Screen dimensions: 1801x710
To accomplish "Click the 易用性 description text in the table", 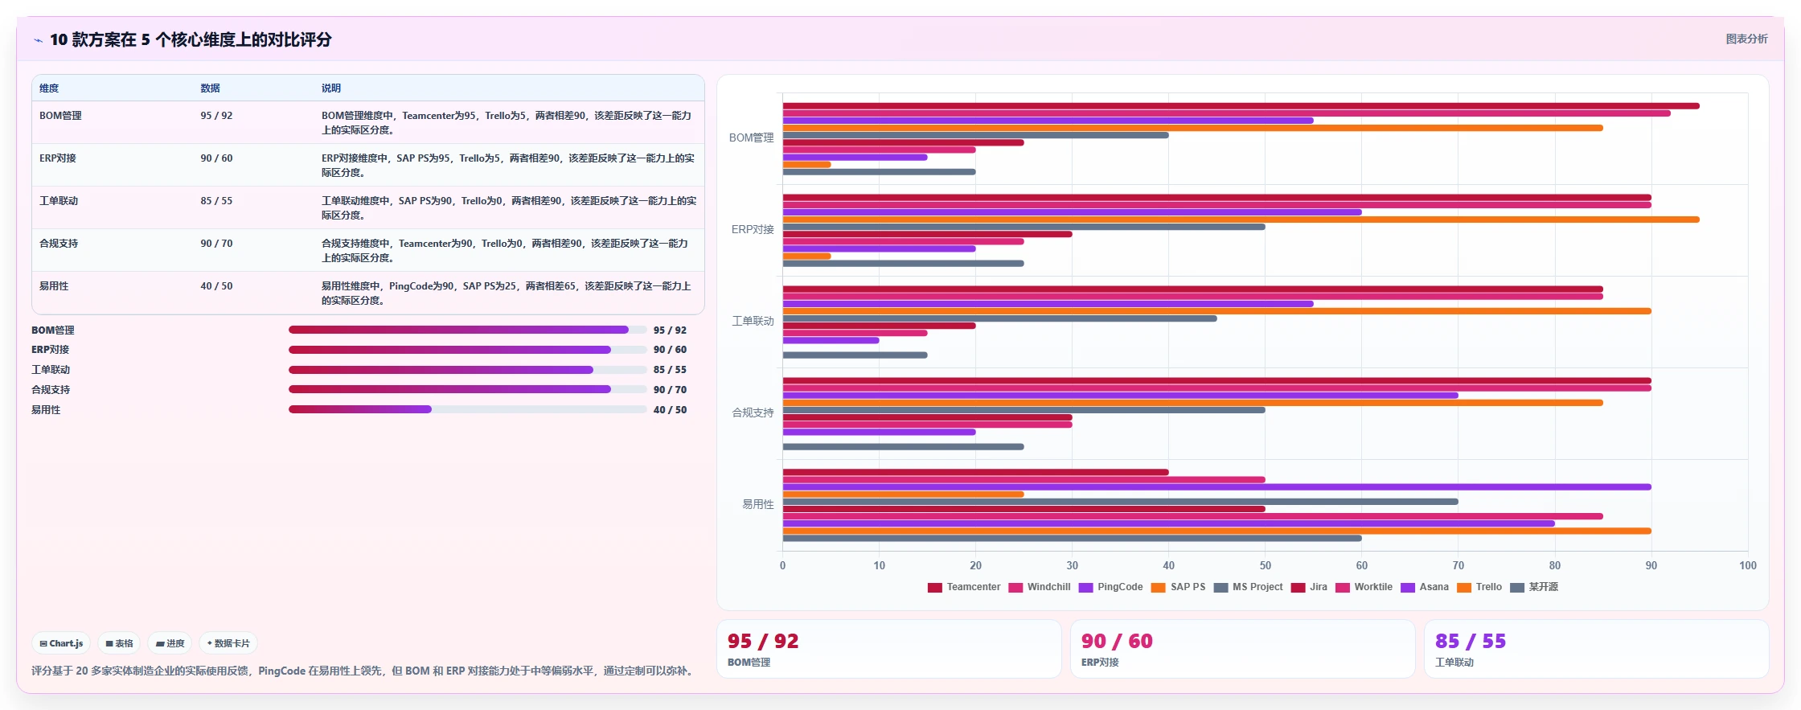I will tap(507, 293).
